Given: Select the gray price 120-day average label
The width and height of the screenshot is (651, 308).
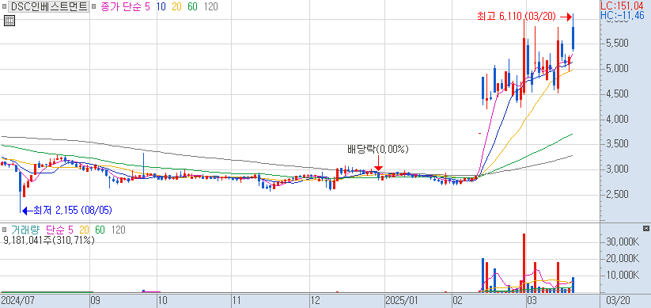Looking at the screenshot, I should pyautogui.click(x=210, y=6).
